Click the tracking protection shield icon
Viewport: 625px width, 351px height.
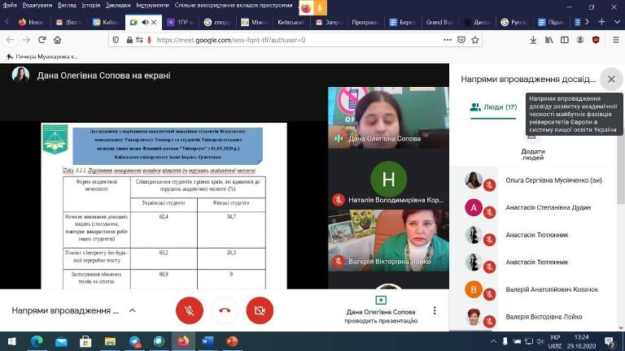coord(116,40)
